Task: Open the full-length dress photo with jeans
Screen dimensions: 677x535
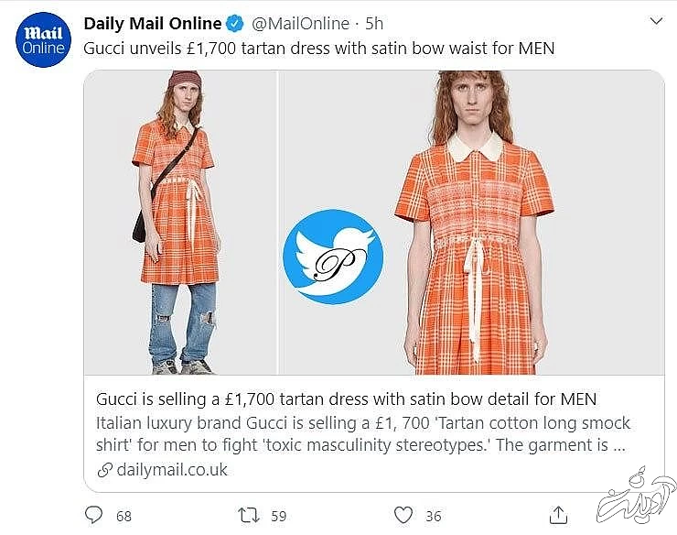Action: click(180, 223)
